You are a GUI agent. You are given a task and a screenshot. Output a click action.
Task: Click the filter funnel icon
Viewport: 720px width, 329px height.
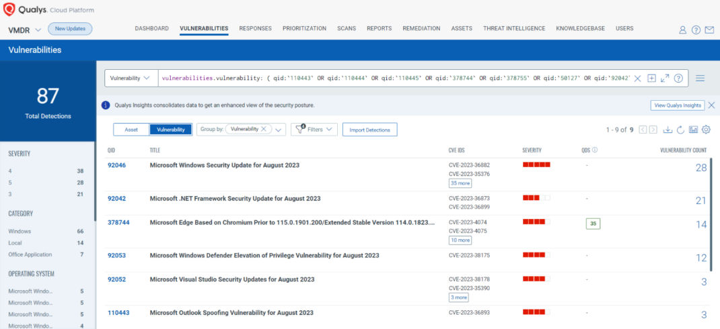coord(300,129)
